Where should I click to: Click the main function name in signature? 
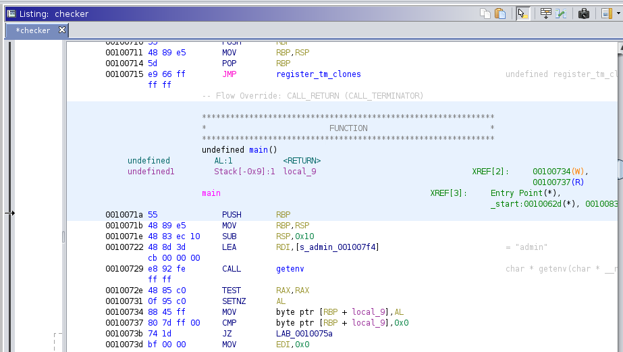point(259,149)
